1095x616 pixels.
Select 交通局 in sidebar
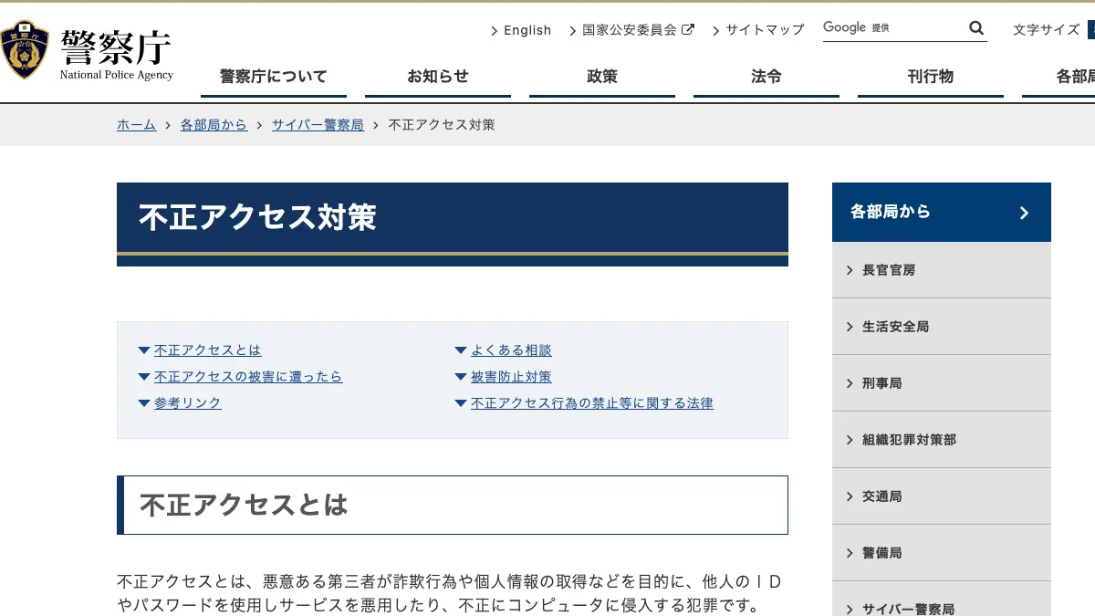click(x=942, y=496)
